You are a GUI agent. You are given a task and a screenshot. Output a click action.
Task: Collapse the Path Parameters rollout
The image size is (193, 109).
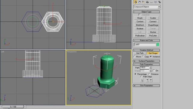[x=147, y=64]
